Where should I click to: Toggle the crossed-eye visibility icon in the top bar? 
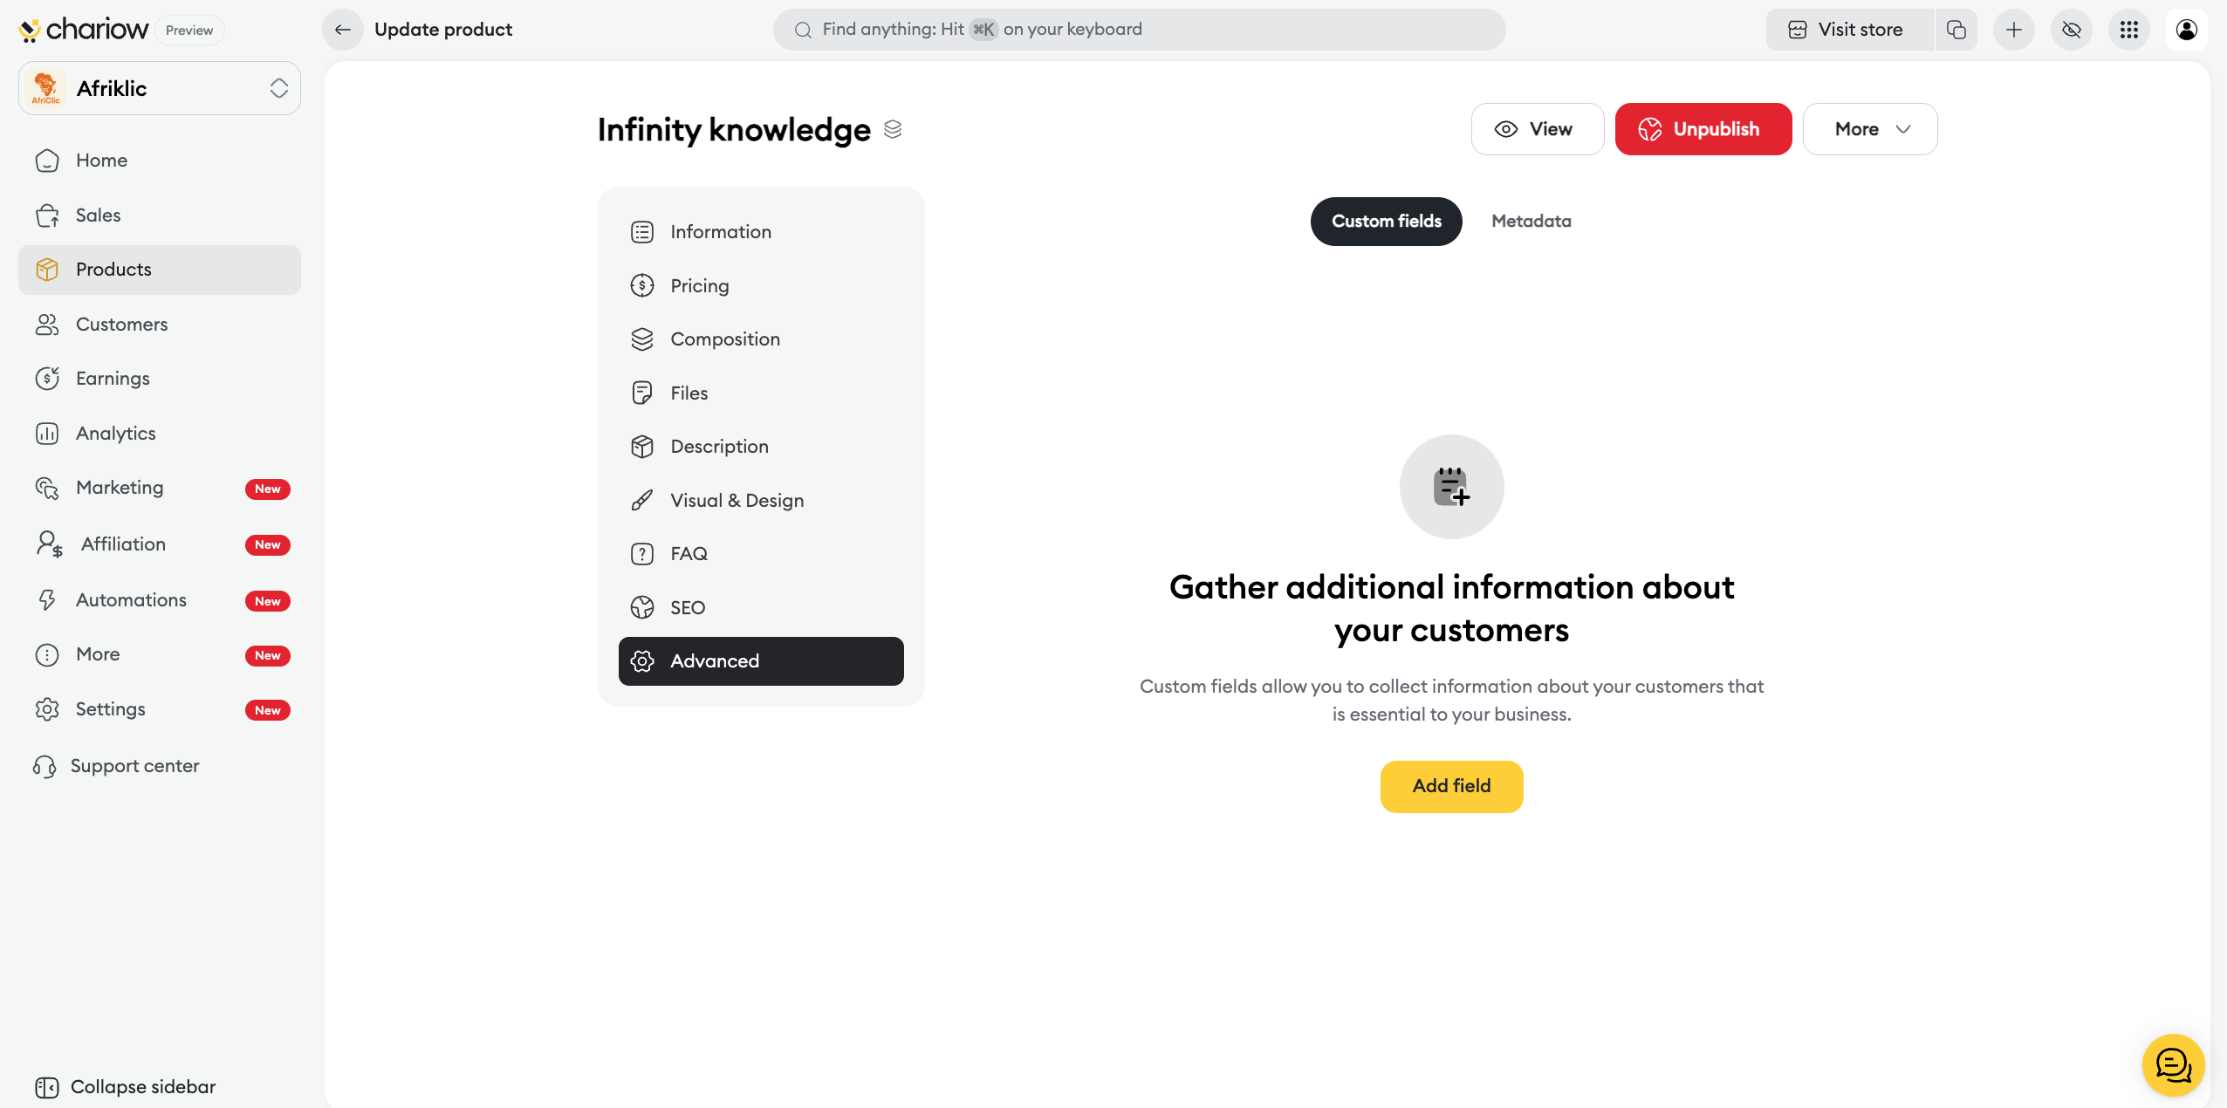(2071, 30)
